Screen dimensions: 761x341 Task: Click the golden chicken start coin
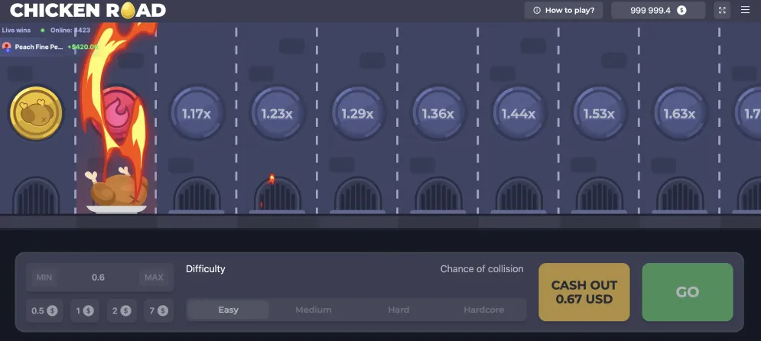(35, 113)
